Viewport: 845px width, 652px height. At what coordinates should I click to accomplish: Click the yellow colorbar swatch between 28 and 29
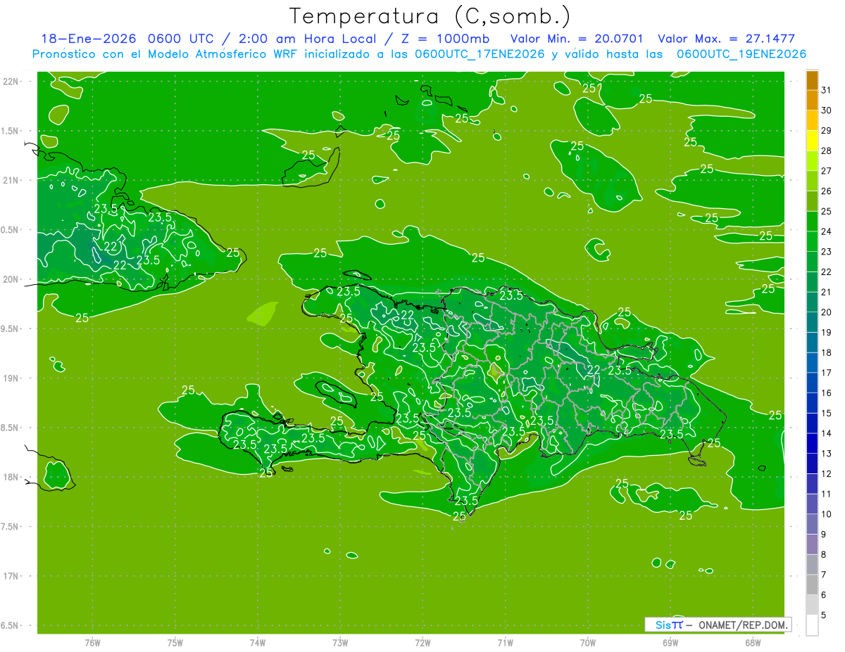[x=812, y=141]
